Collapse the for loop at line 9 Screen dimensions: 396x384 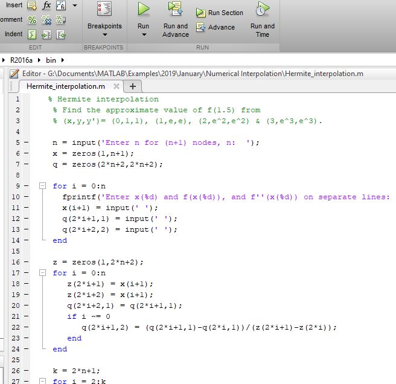click(x=42, y=186)
